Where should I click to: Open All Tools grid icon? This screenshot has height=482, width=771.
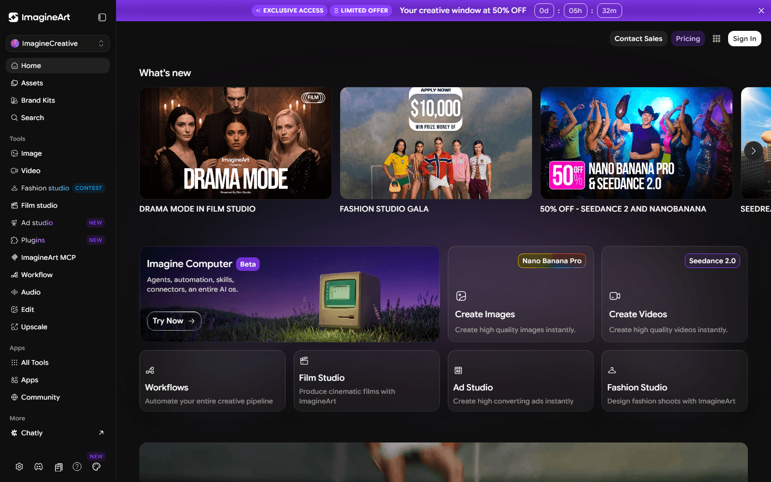(x=14, y=362)
